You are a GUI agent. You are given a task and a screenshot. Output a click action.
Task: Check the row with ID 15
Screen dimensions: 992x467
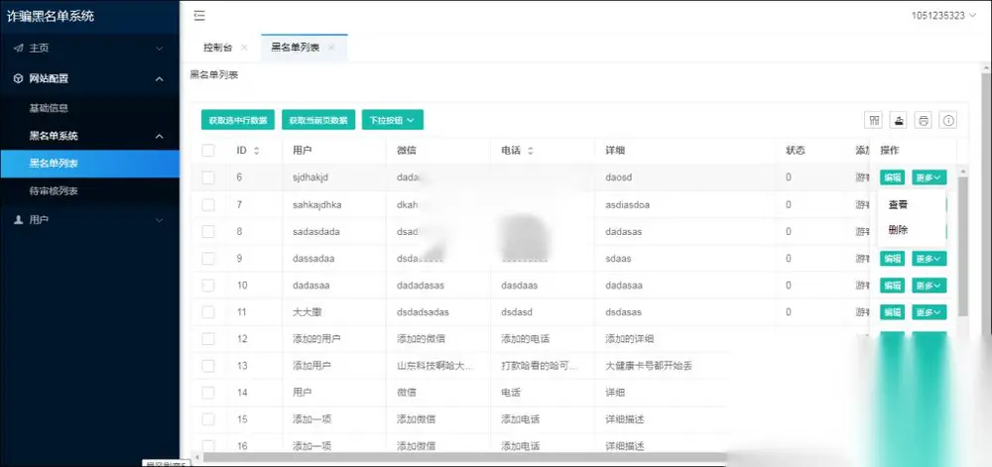coord(208,419)
